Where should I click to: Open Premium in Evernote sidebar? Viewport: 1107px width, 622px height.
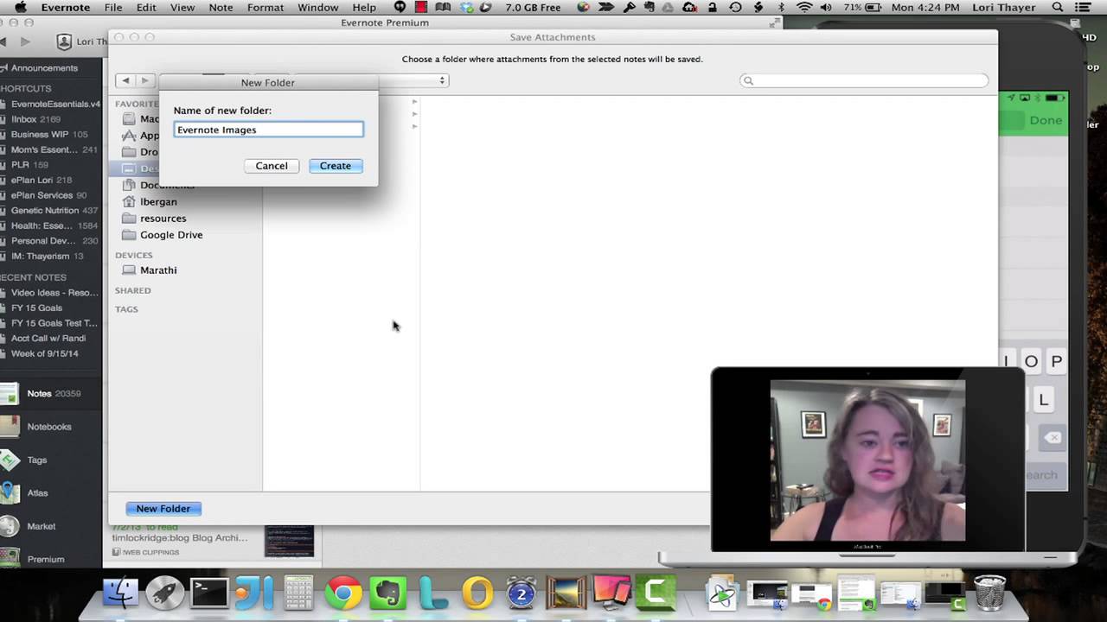pos(45,559)
